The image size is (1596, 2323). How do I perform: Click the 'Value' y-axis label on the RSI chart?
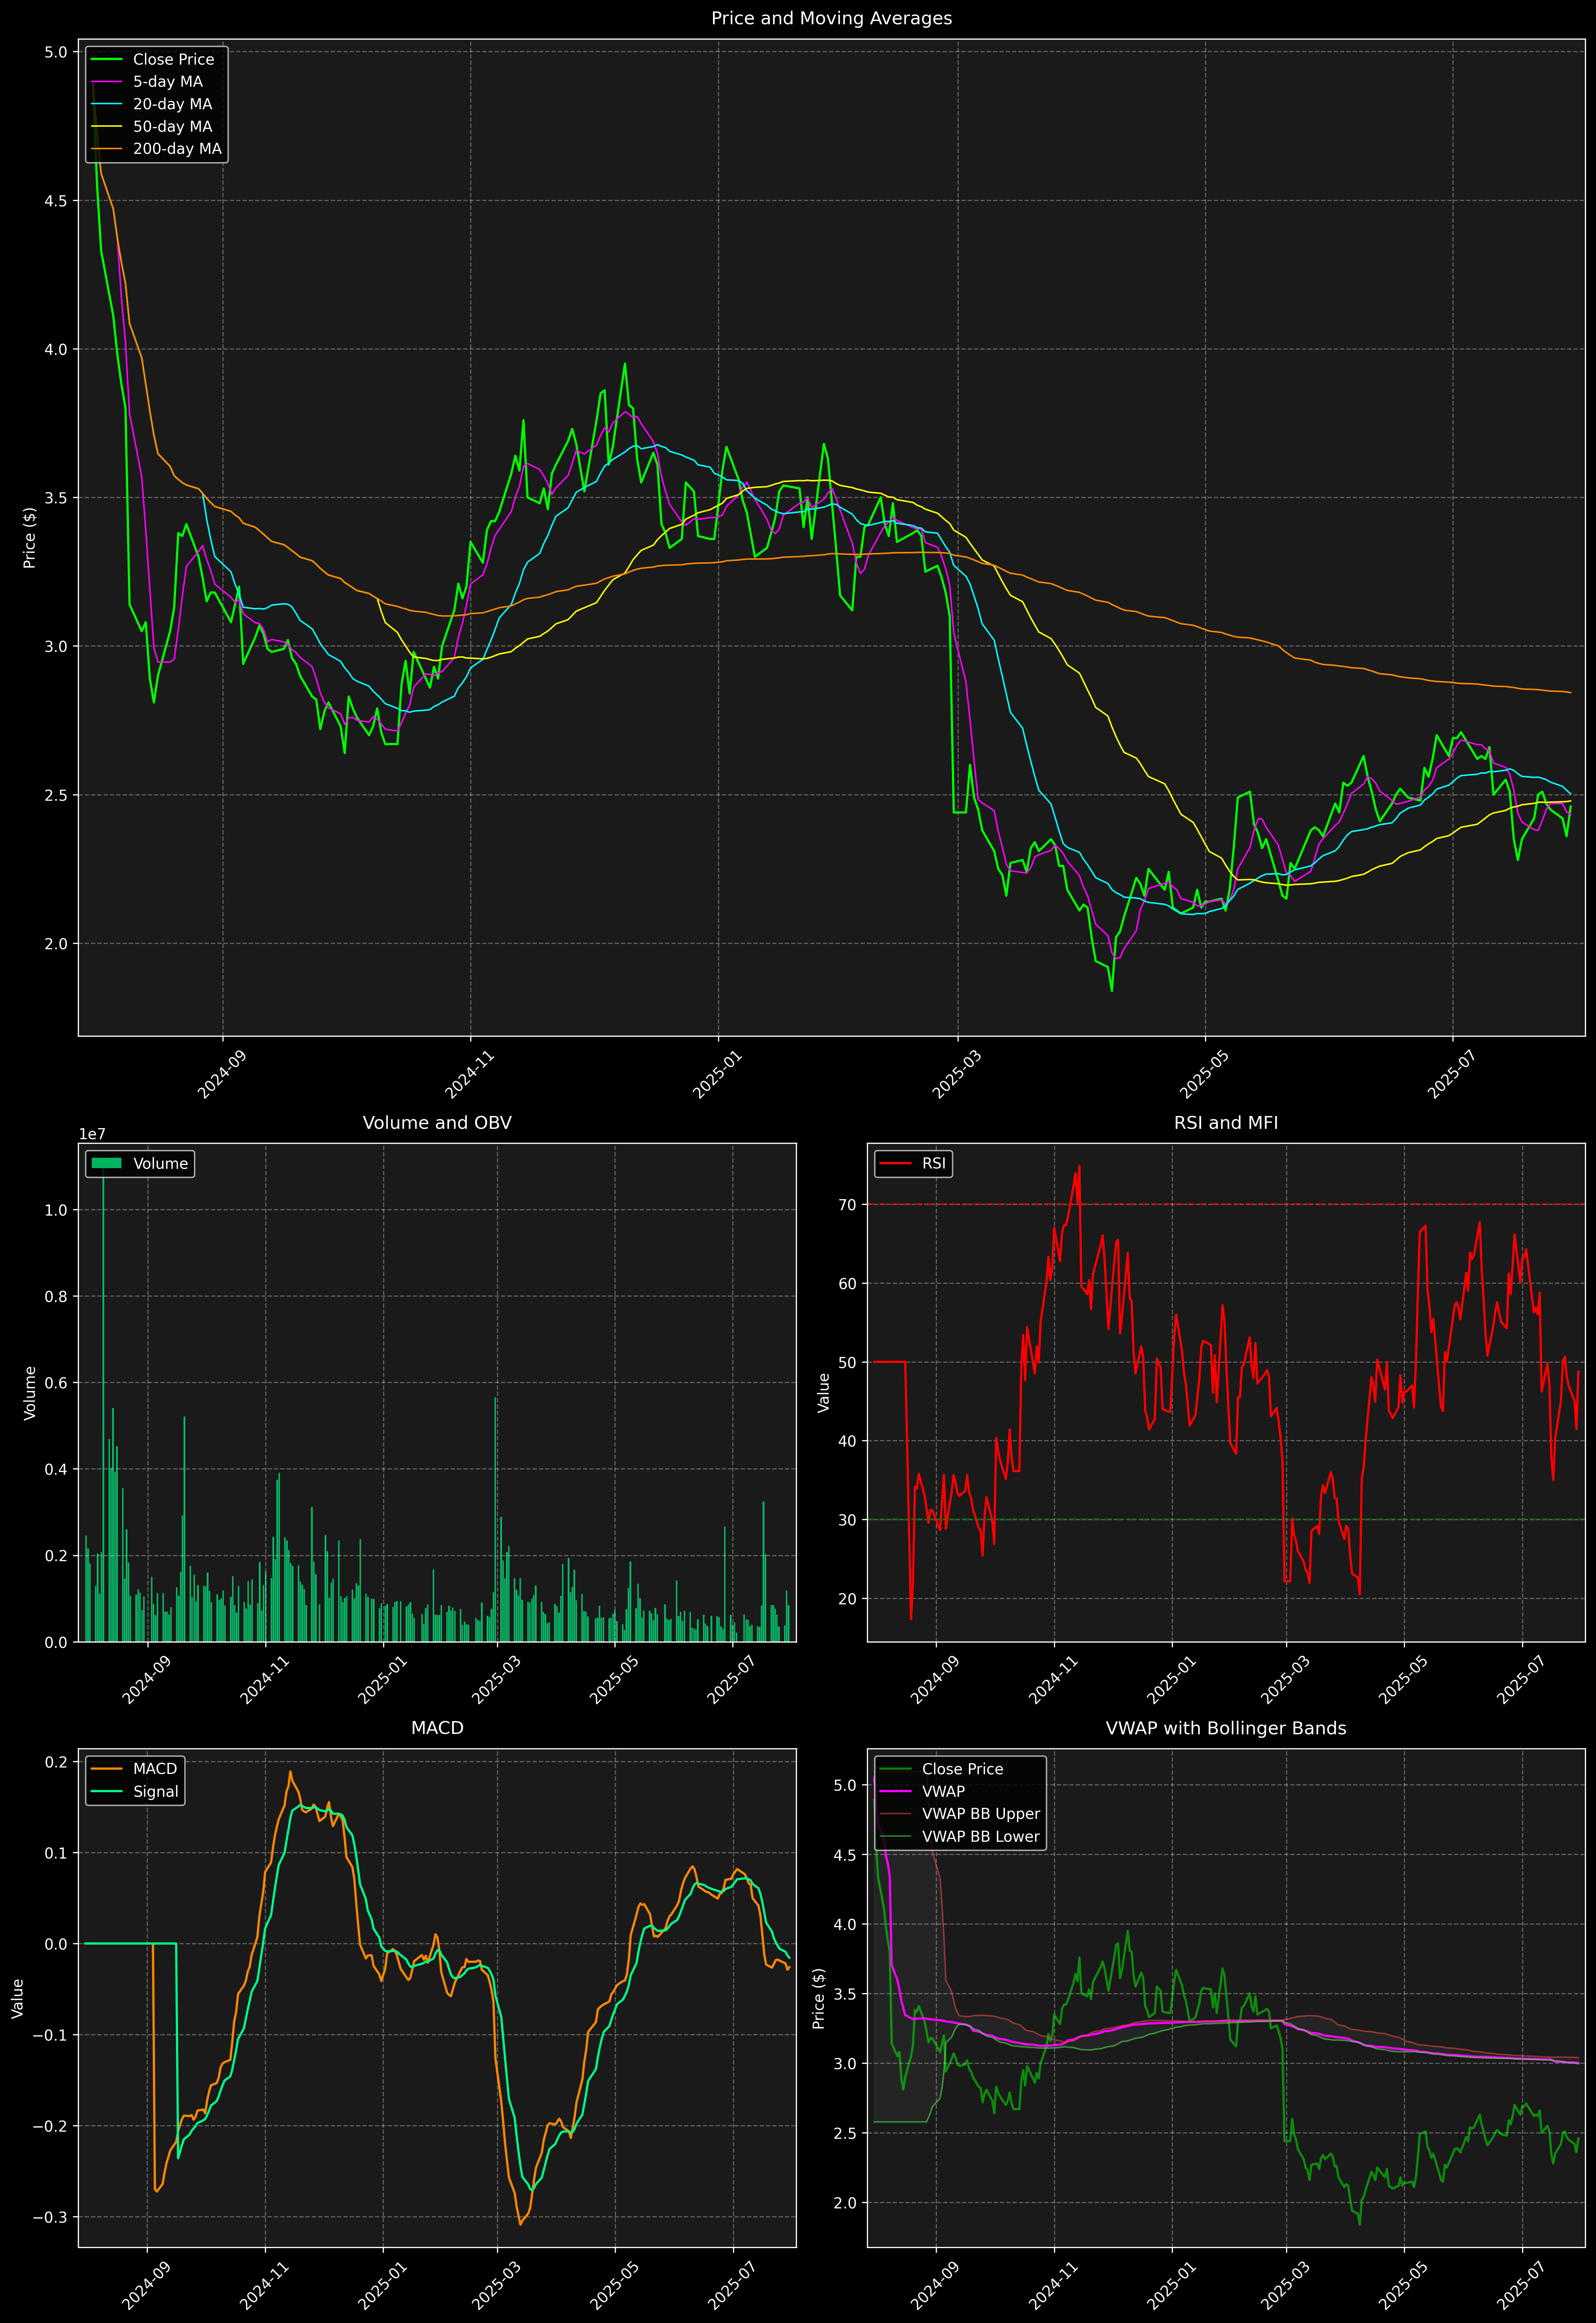click(824, 1392)
